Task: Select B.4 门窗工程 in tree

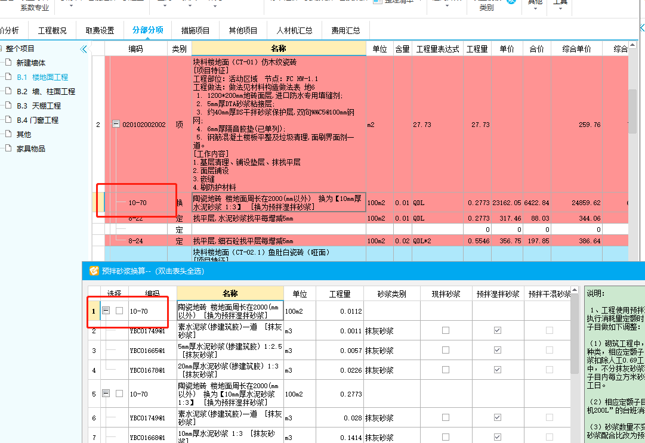Action: [38, 120]
